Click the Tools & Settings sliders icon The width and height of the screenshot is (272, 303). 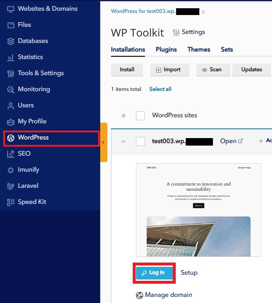[x=11, y=74]
